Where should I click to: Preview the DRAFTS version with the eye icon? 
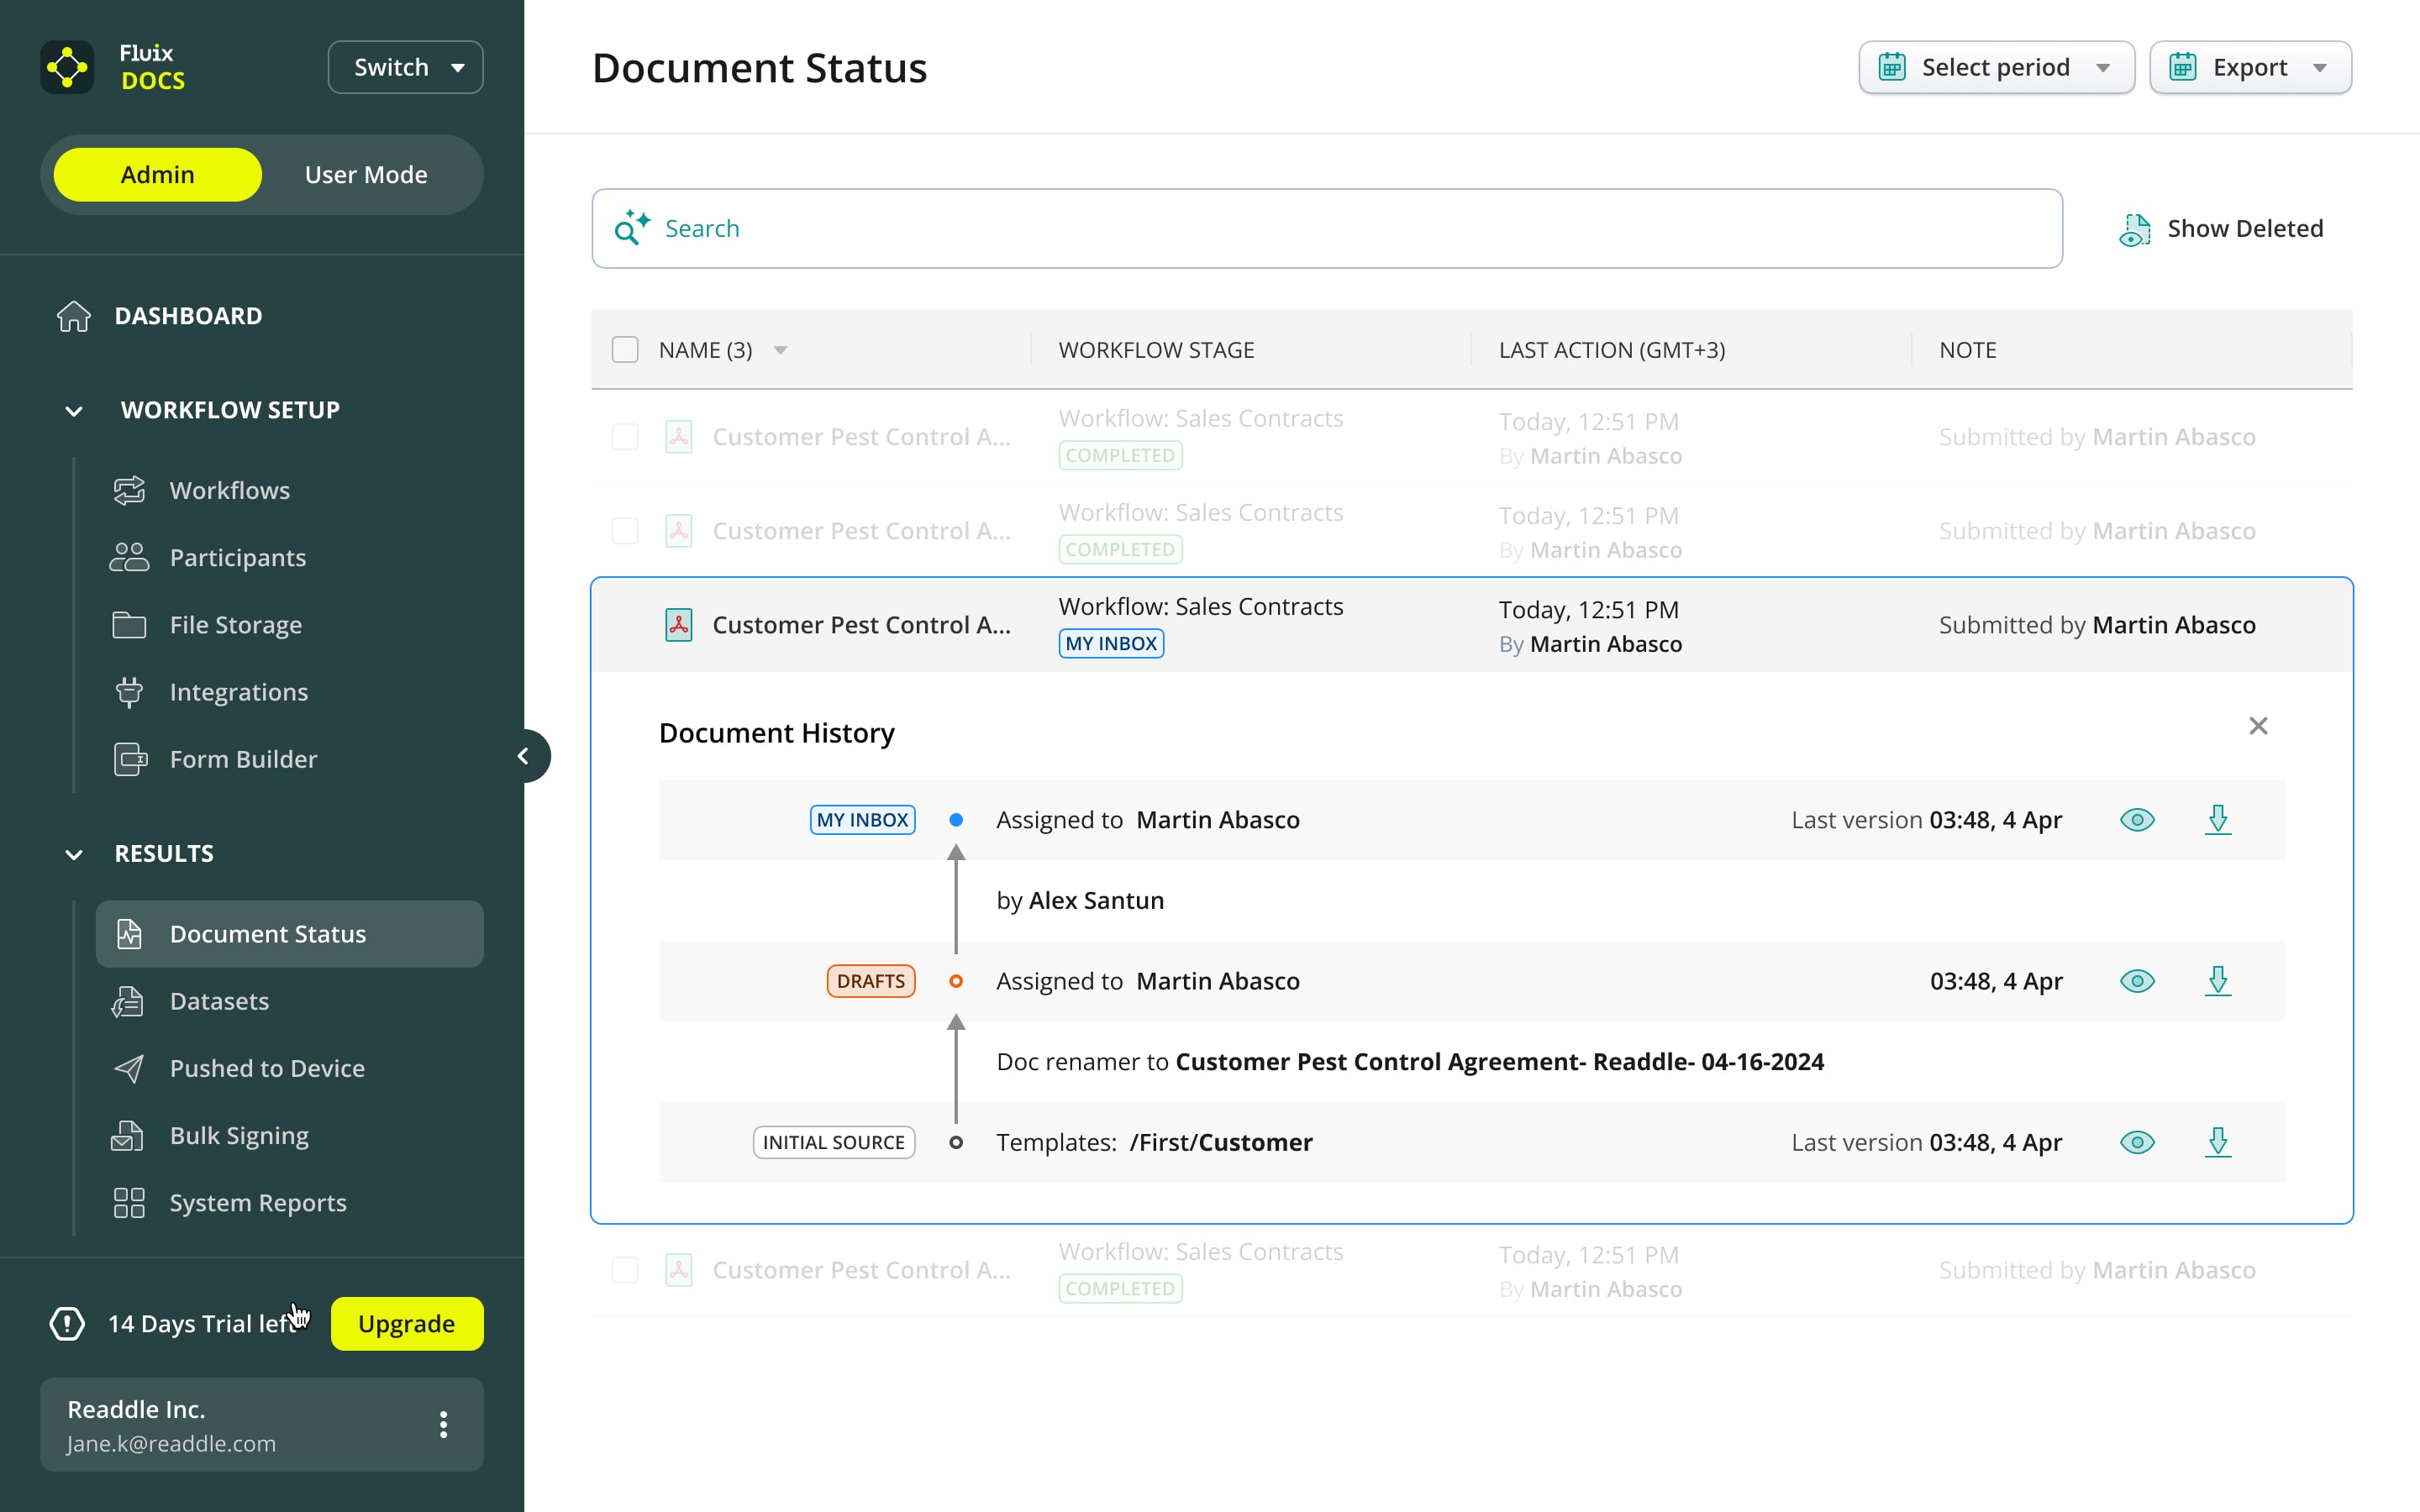coord(2137,981)
